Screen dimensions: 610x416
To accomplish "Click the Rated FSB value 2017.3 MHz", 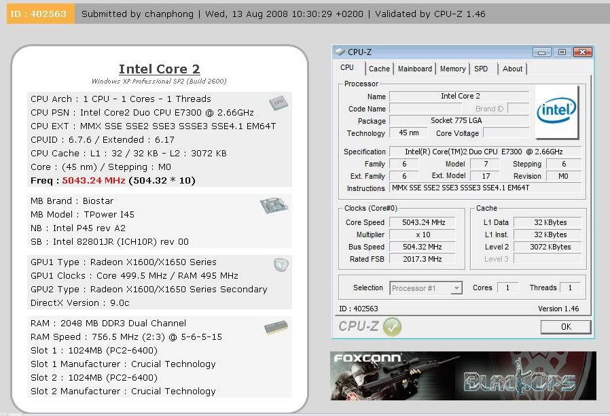I will [423, 259].
